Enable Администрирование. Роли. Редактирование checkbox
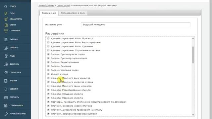Screen dimensions: 212x119 pyautogui.click(x=48, y=42)
